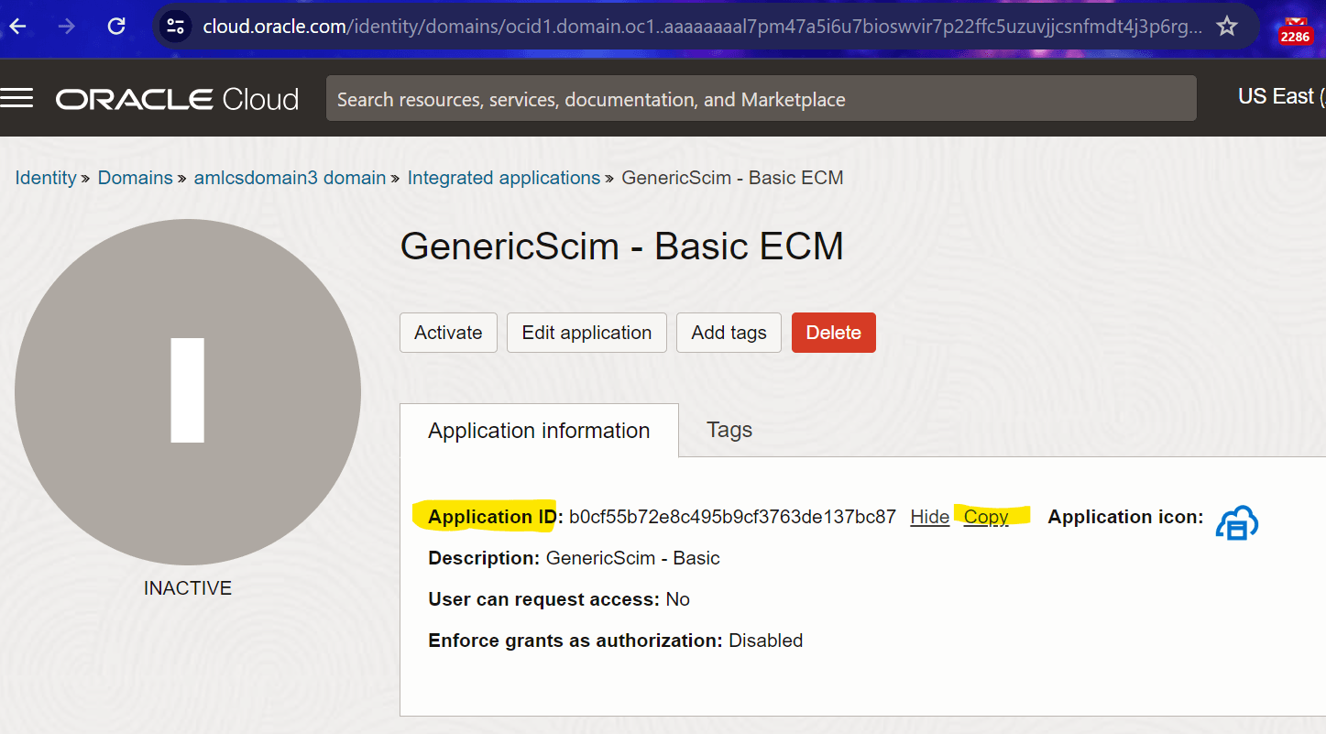The height and width of the screenshot is (734, 1326).
Task: Click the Add tags button
Action: point(729,333)
